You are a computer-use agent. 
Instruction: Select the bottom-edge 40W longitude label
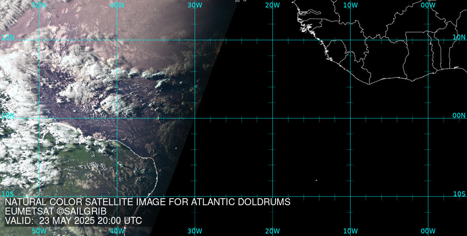[117, 231]
